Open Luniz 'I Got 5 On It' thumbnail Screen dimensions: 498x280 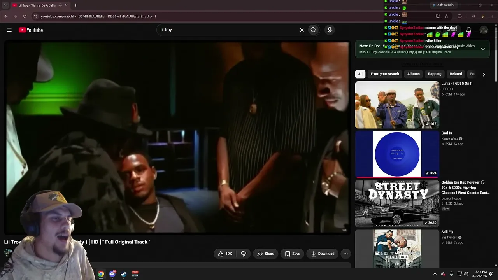pos(397,105)
